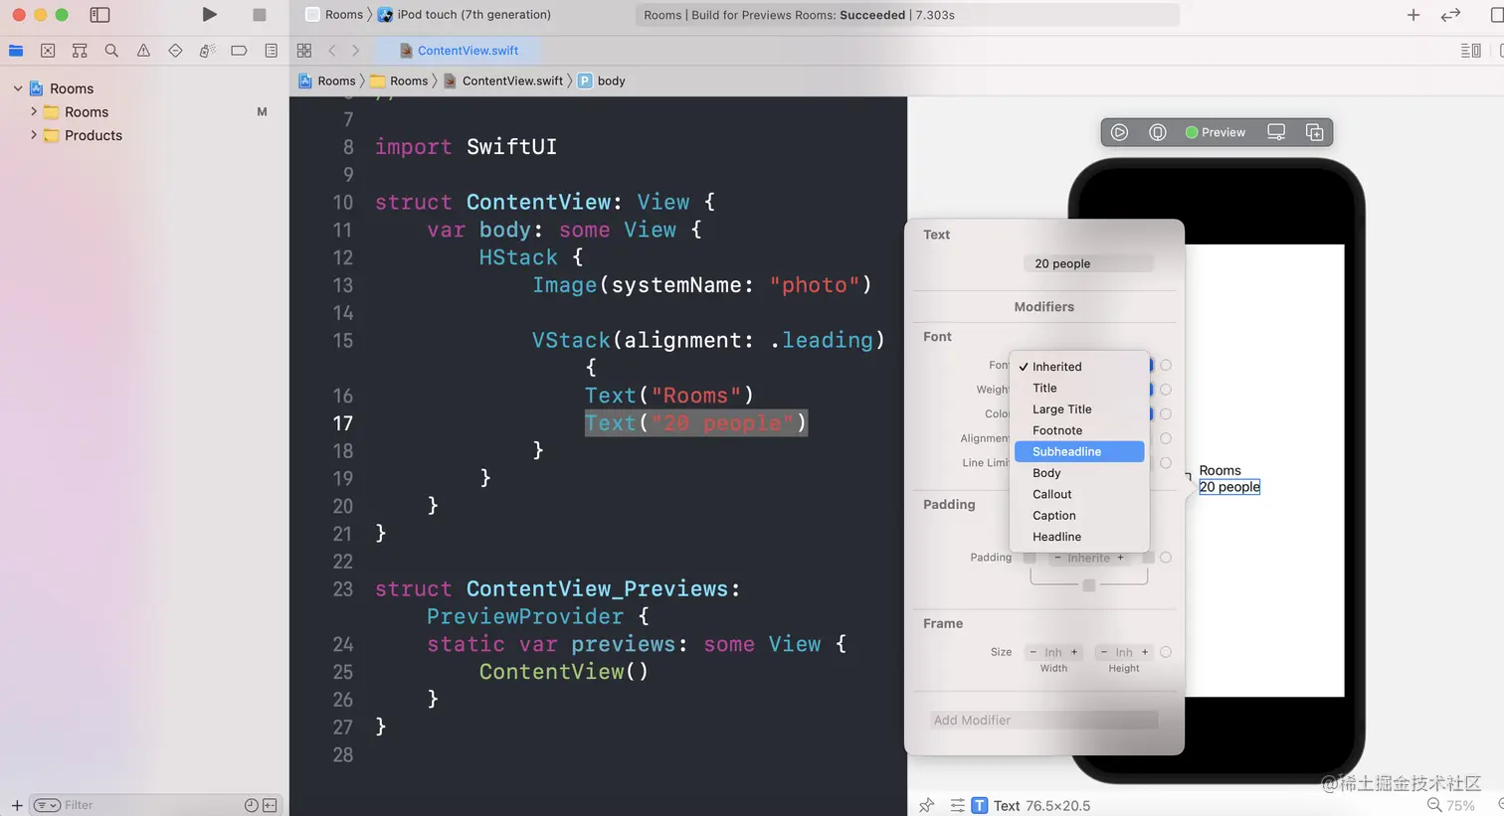Image resolution: width=1504 pixels, height=816 pixels.
Task: Collapse the Rooms project root
Action: coord(18,88)
